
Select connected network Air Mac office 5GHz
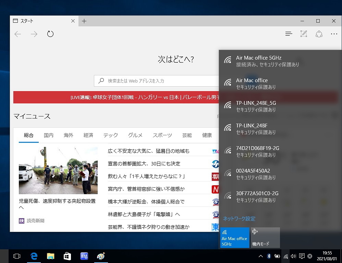(280, 61)
